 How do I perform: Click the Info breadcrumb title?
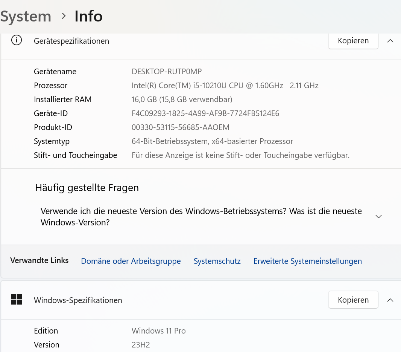coord(88,16)
